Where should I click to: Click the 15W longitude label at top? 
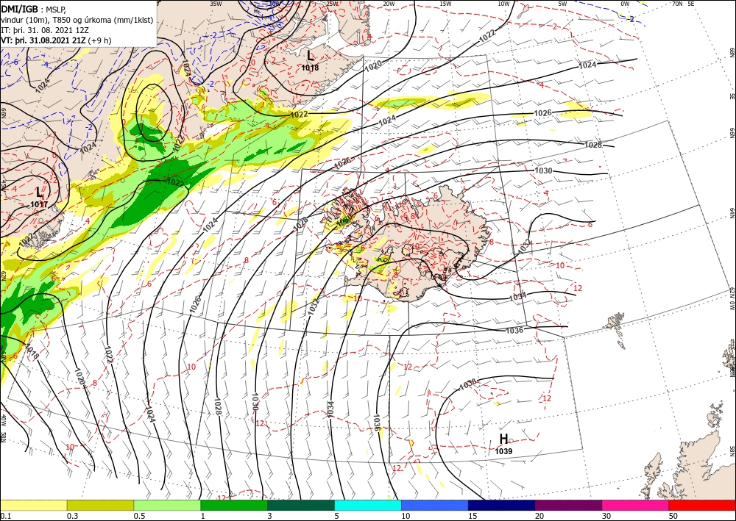[446, 3]
